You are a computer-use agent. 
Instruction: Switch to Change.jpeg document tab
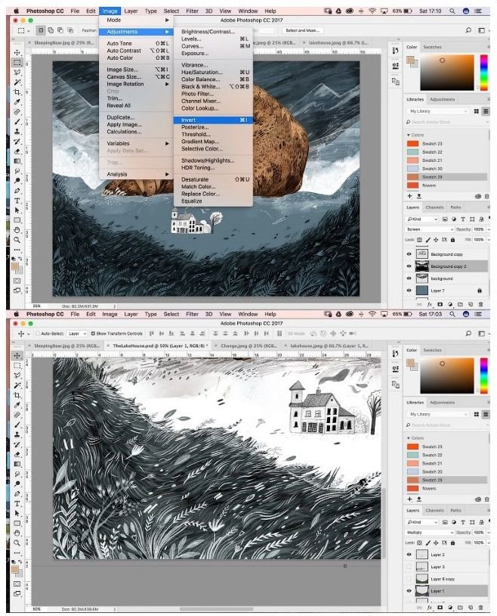coord(248,346)
